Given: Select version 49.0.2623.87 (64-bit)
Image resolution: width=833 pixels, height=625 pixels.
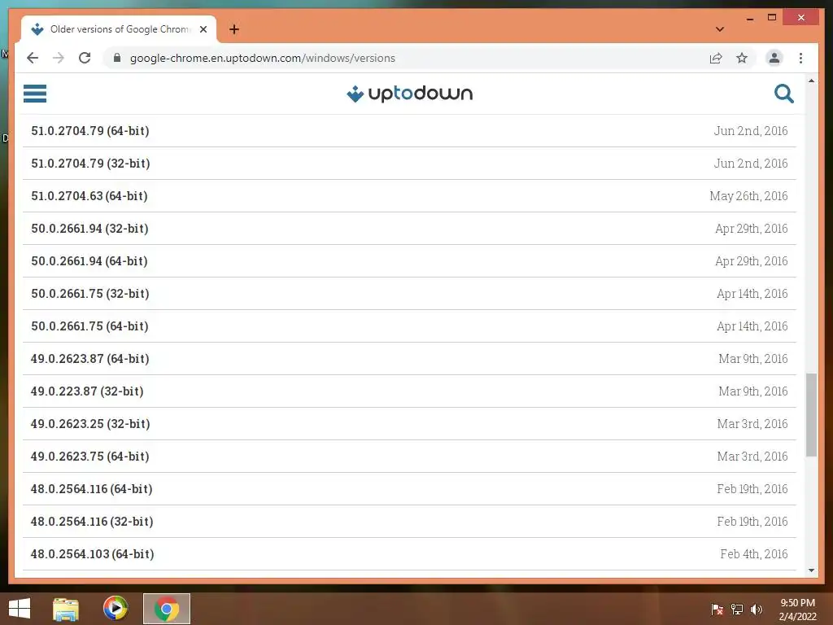Looking at the screenshot, I should [x=409, y=359].
